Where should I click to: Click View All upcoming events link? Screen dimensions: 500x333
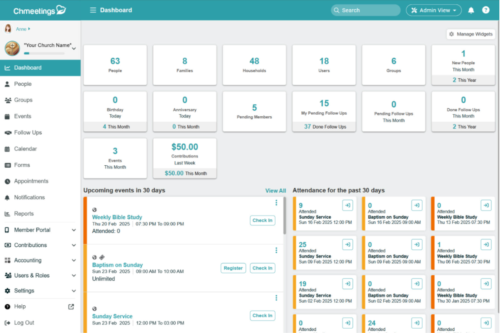point(275,190)
